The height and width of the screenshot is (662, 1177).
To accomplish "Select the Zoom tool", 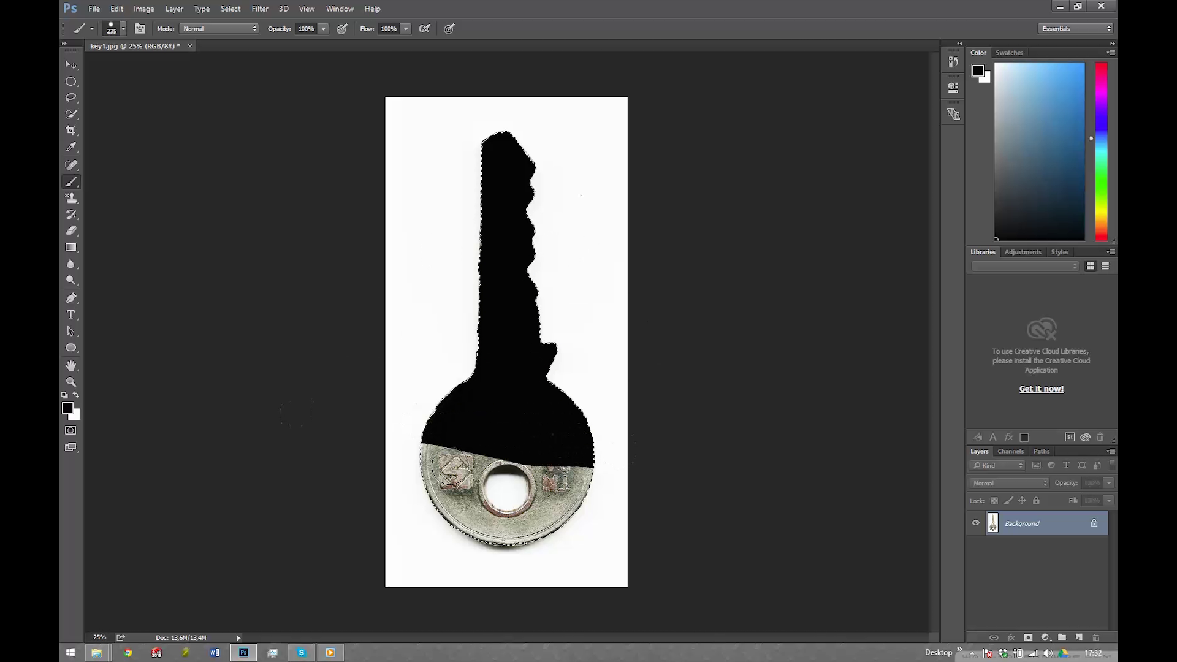I will pyautogui.click(x=71, y=381).
